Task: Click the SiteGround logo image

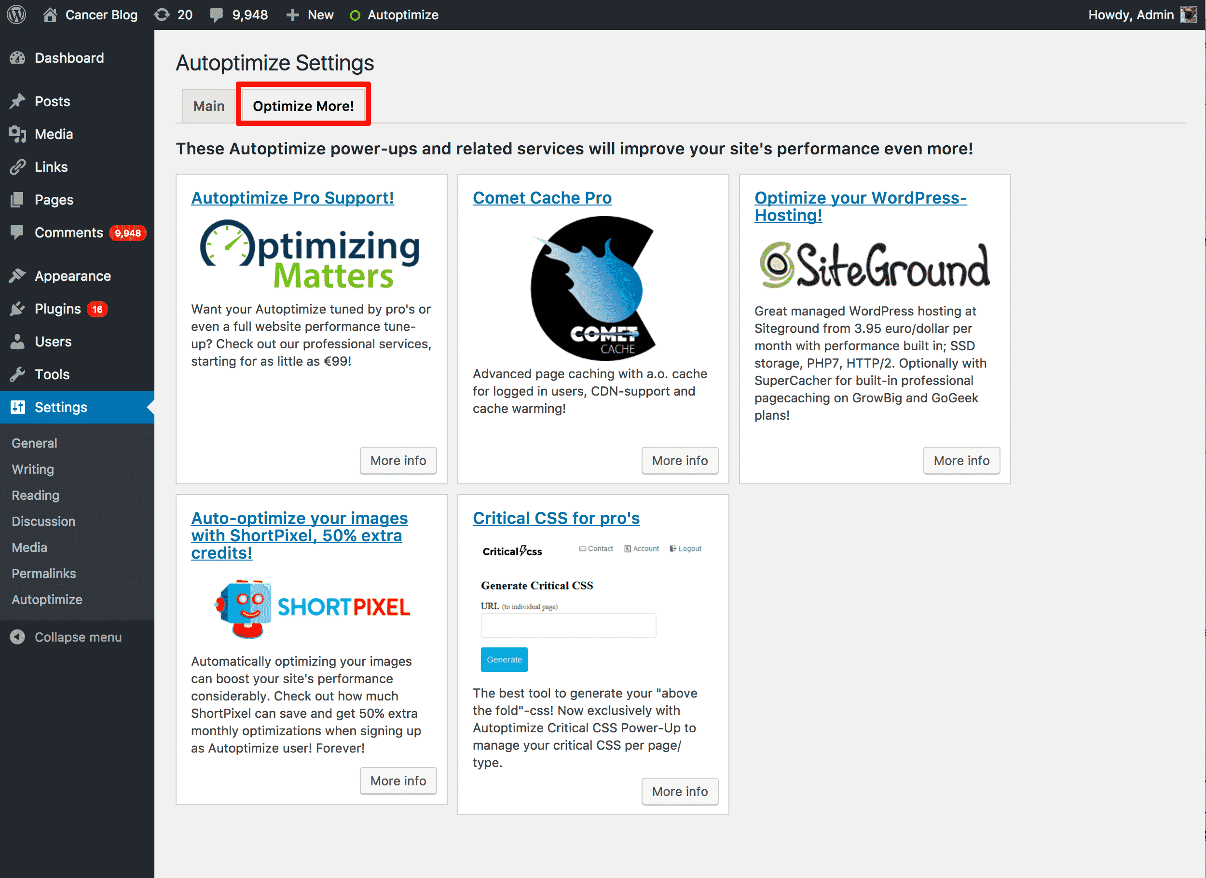Action: pos(875,265)
